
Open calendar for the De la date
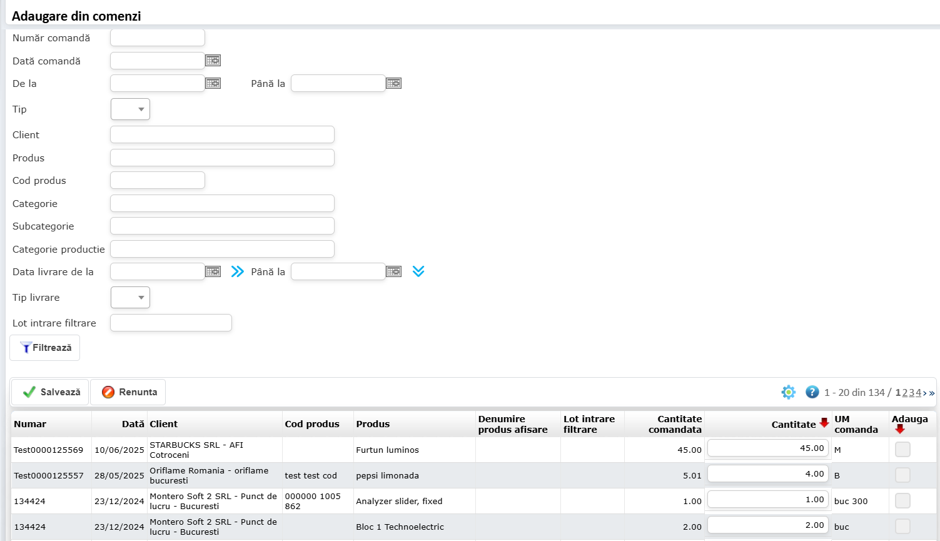(213, 83)
